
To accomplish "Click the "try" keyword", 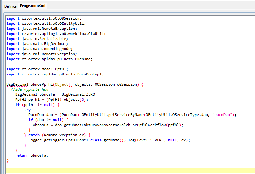I will [x=27, y=110].
